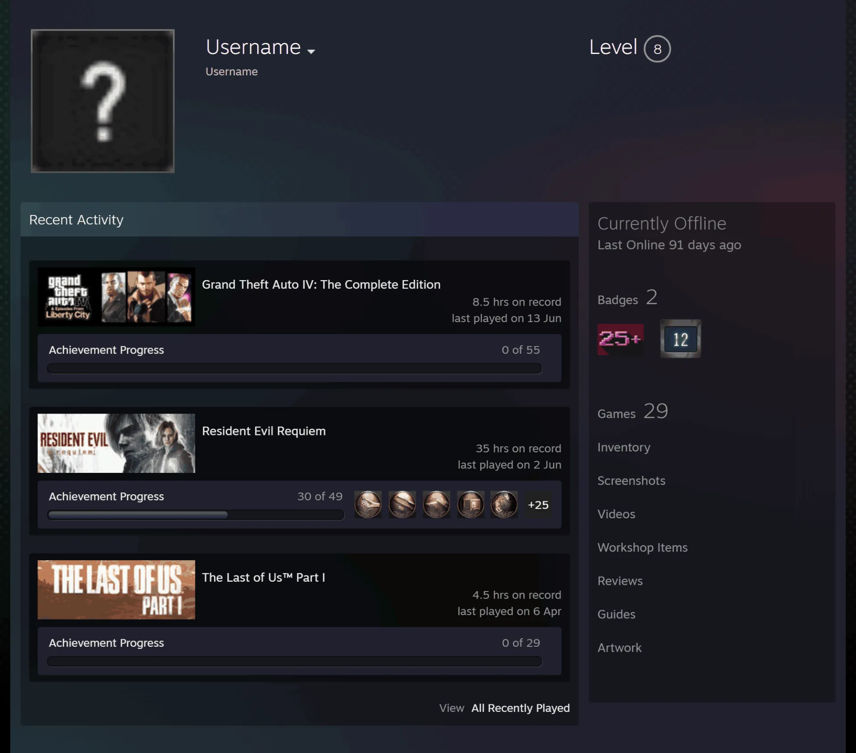Click fifth Resident Evil achievement icon
Viewport: 856px width, 753px height.
click(x=504, y=505)
